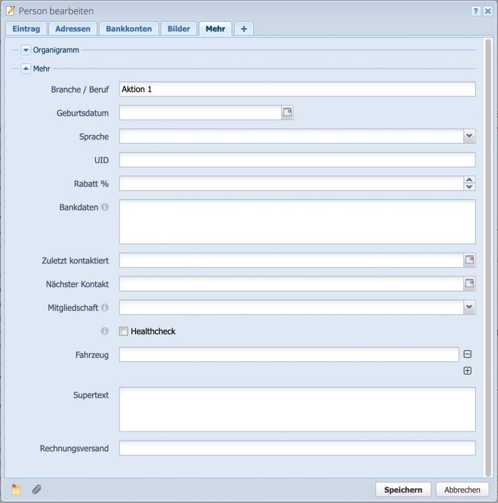
Task: Click the help question mark icon
Action: coord(476,11)
